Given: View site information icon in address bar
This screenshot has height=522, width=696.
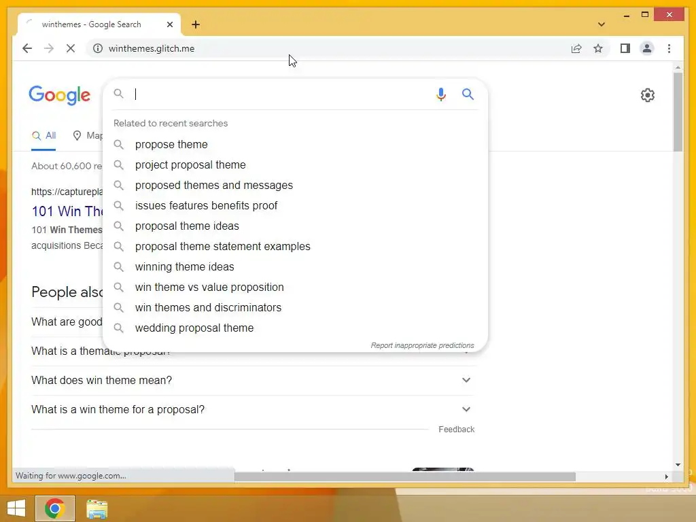Looking at the screenshot, I should pyautogui.click(x=98, y=48).
